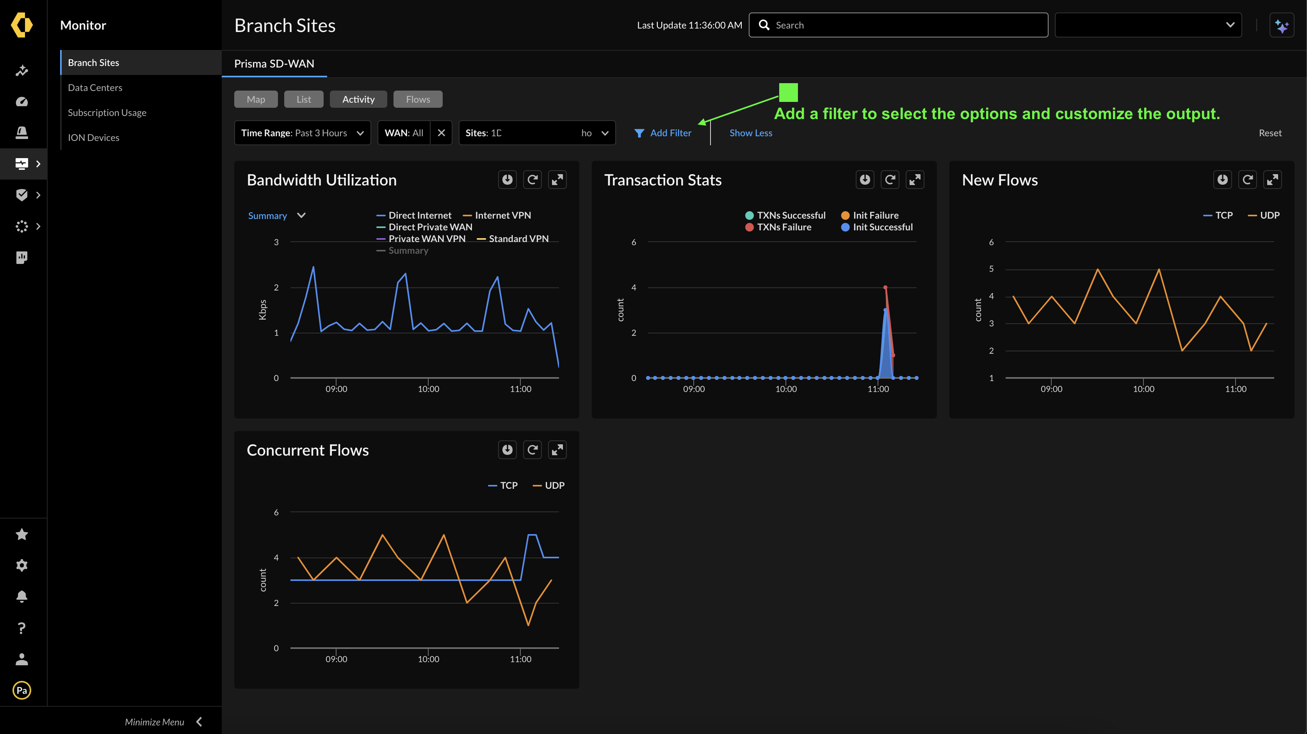Open the Time Range dropdown
The width and height of the screenshot is (1307, 734).
[303, 133]
